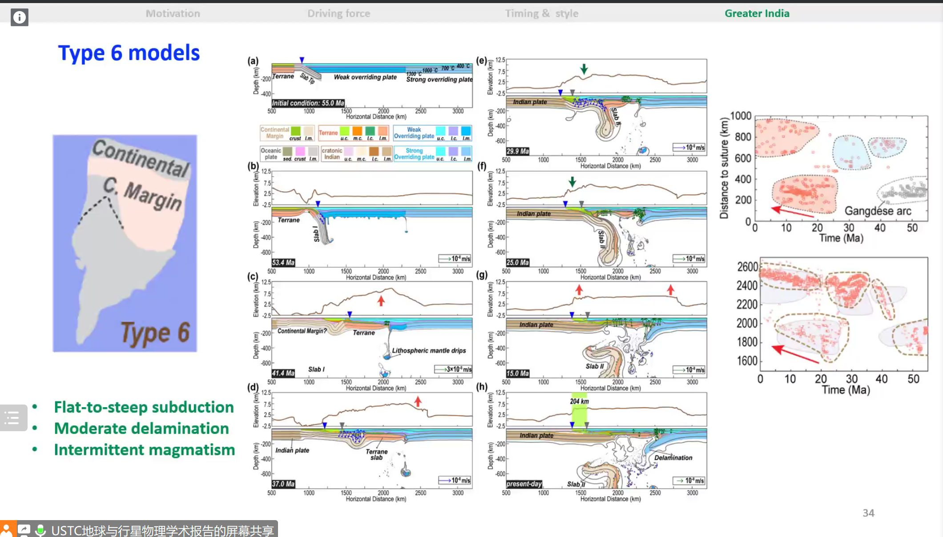
Task: Click the info icon at top left
Action: click(20, 17)
